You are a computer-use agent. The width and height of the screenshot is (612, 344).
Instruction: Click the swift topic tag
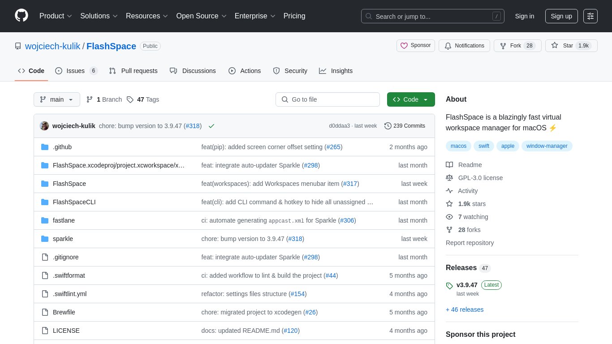pos(484,146)
